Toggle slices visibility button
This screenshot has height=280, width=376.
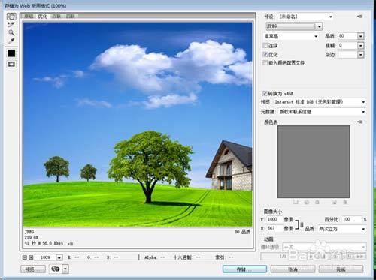click(11, 64)
